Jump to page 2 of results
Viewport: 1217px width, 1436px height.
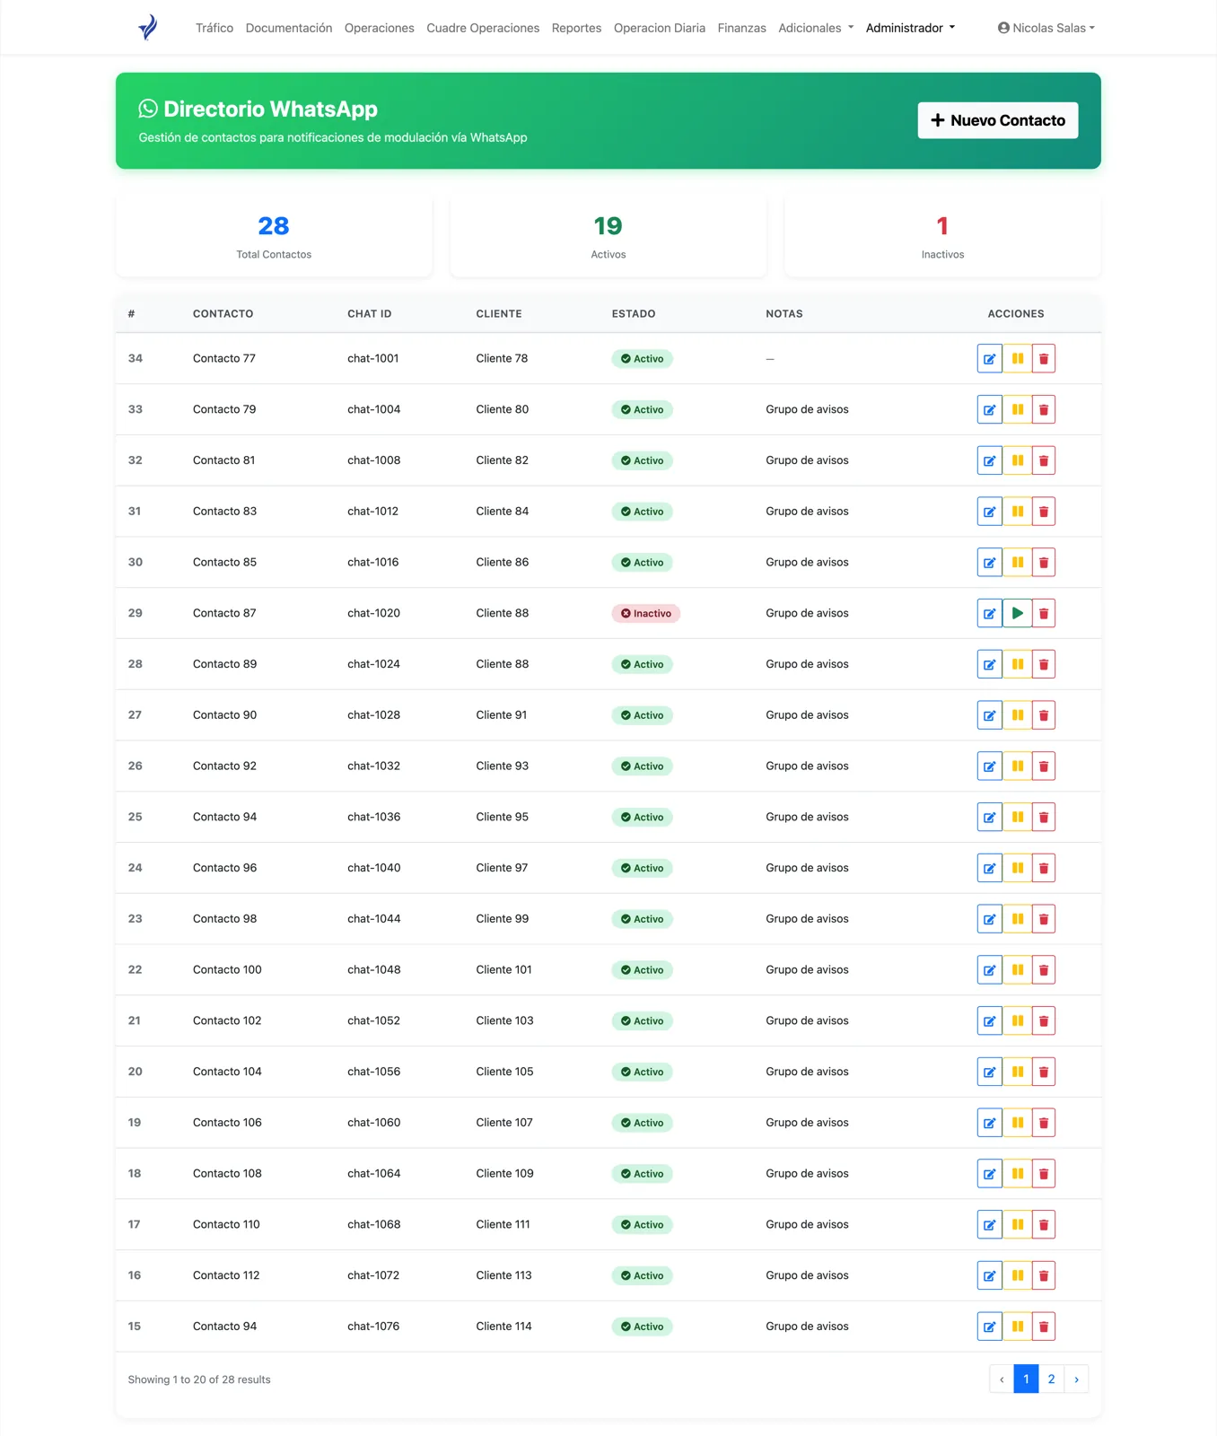(x=1051, y=1379)
